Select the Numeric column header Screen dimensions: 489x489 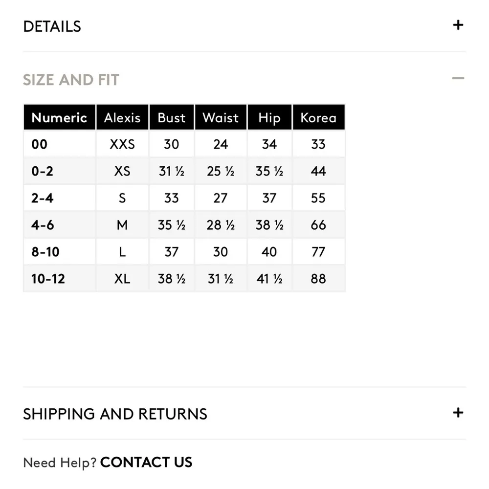59,118
